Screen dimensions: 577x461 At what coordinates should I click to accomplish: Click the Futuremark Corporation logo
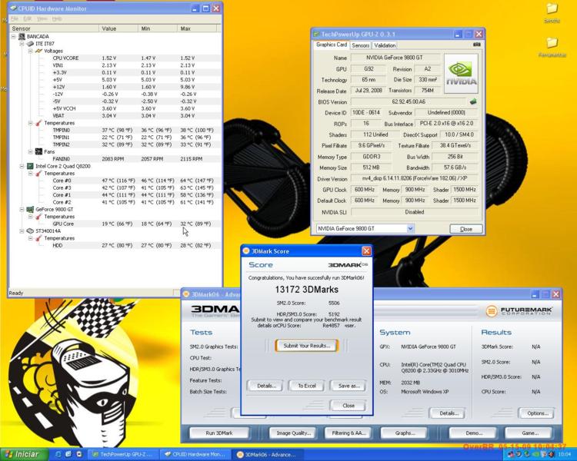(x=519, y=311)
